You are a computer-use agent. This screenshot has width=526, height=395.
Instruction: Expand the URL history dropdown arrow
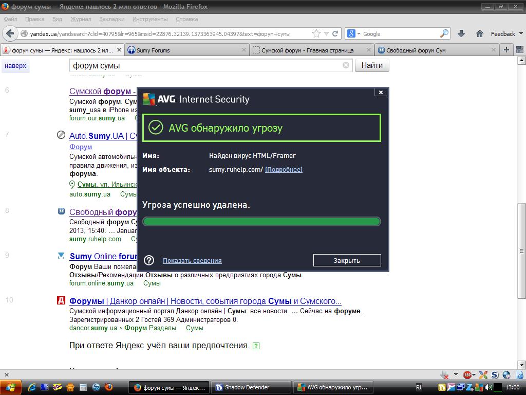[327, 33]
